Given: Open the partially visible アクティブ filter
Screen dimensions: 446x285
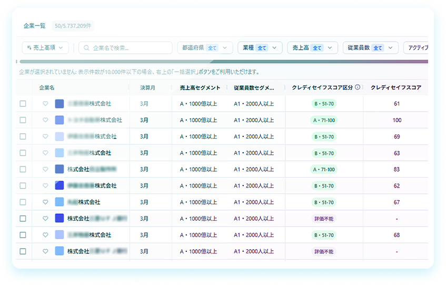Looking at the screenshot, I should (x=417, y=48).
